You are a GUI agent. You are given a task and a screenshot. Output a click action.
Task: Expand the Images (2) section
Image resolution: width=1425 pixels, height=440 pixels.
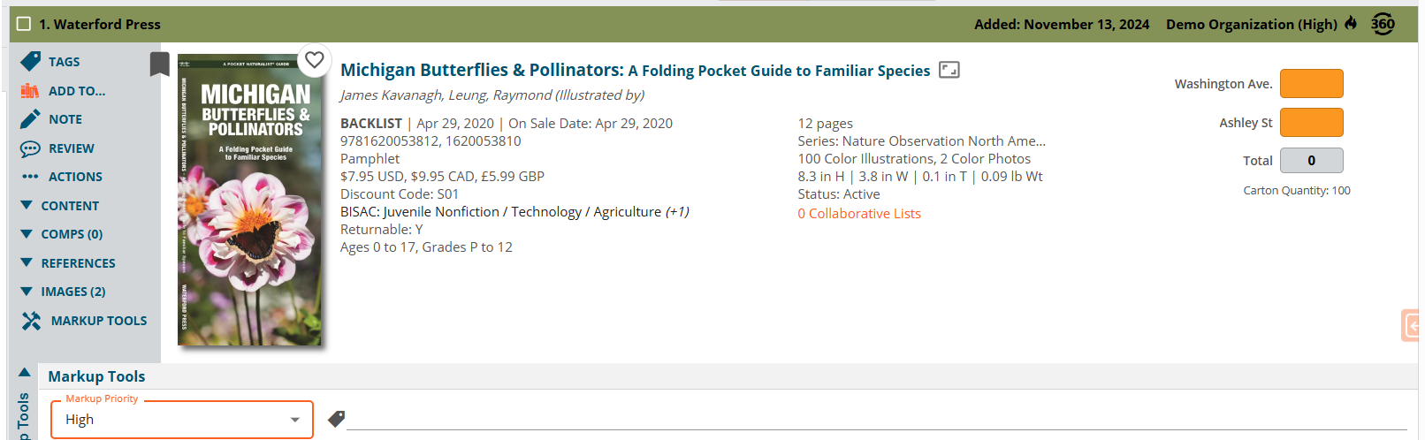63,292
